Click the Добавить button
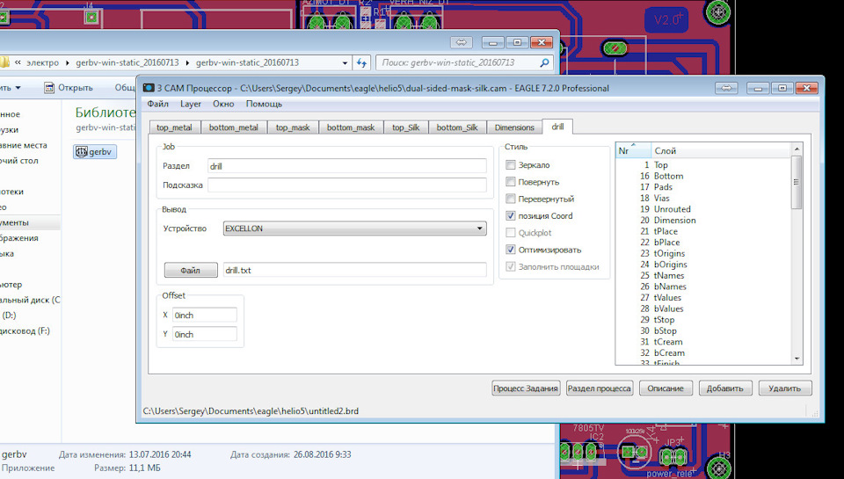The height and width of the screenshot is (479, 844). (725, 388)
